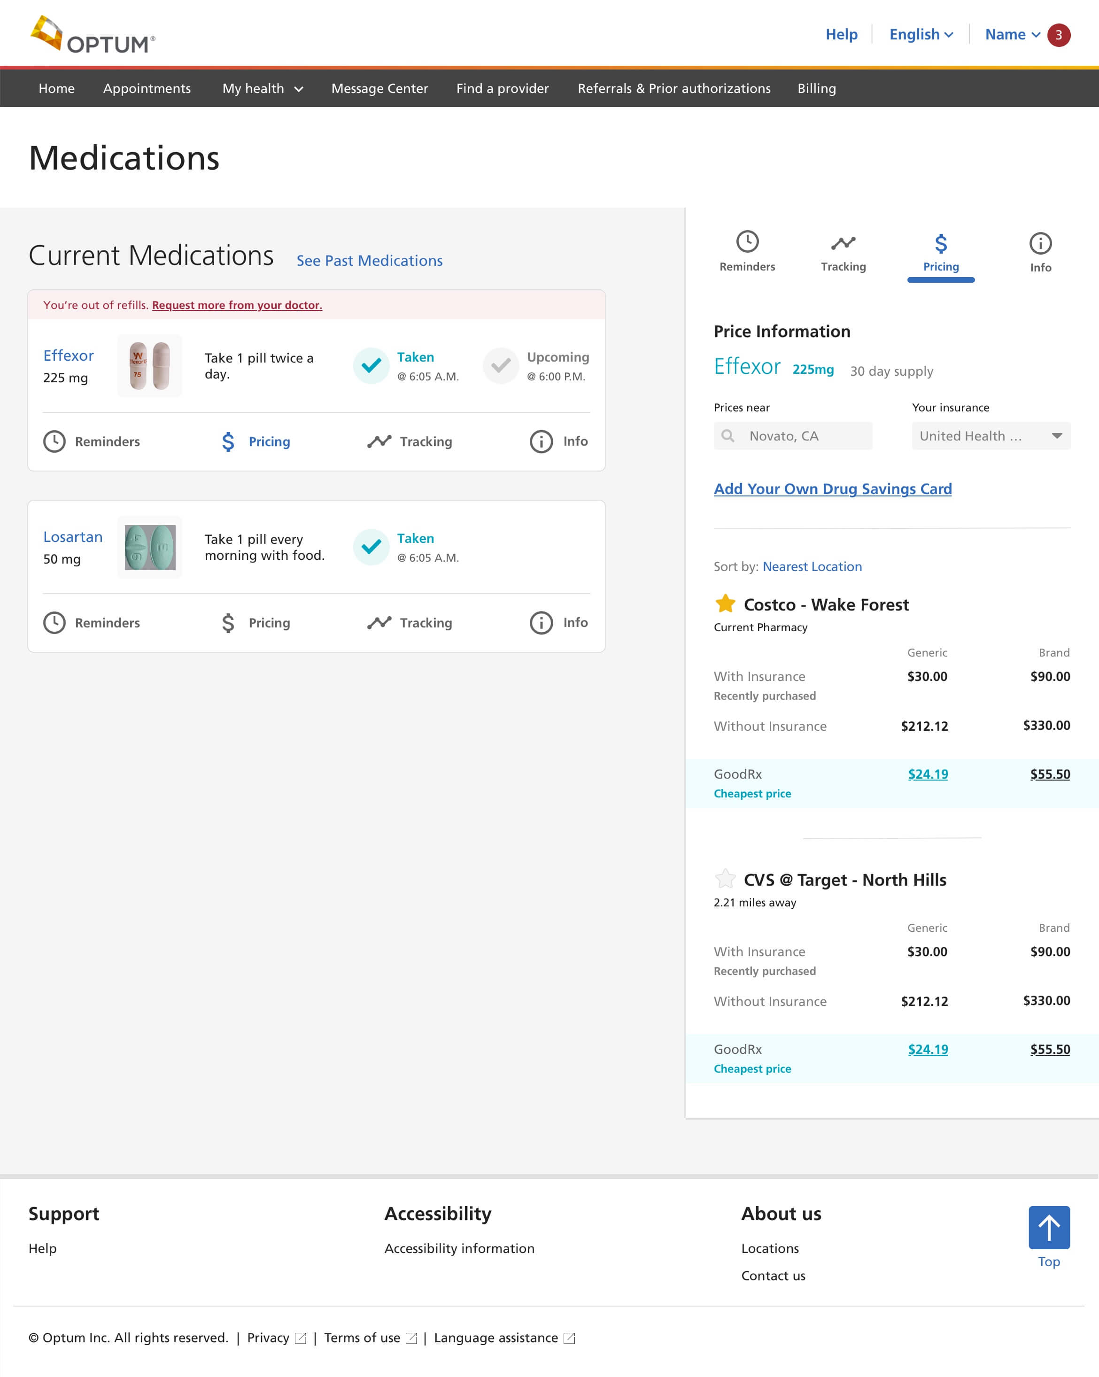
Task: Click the Top arrow button
Action: (1049, 1227)
